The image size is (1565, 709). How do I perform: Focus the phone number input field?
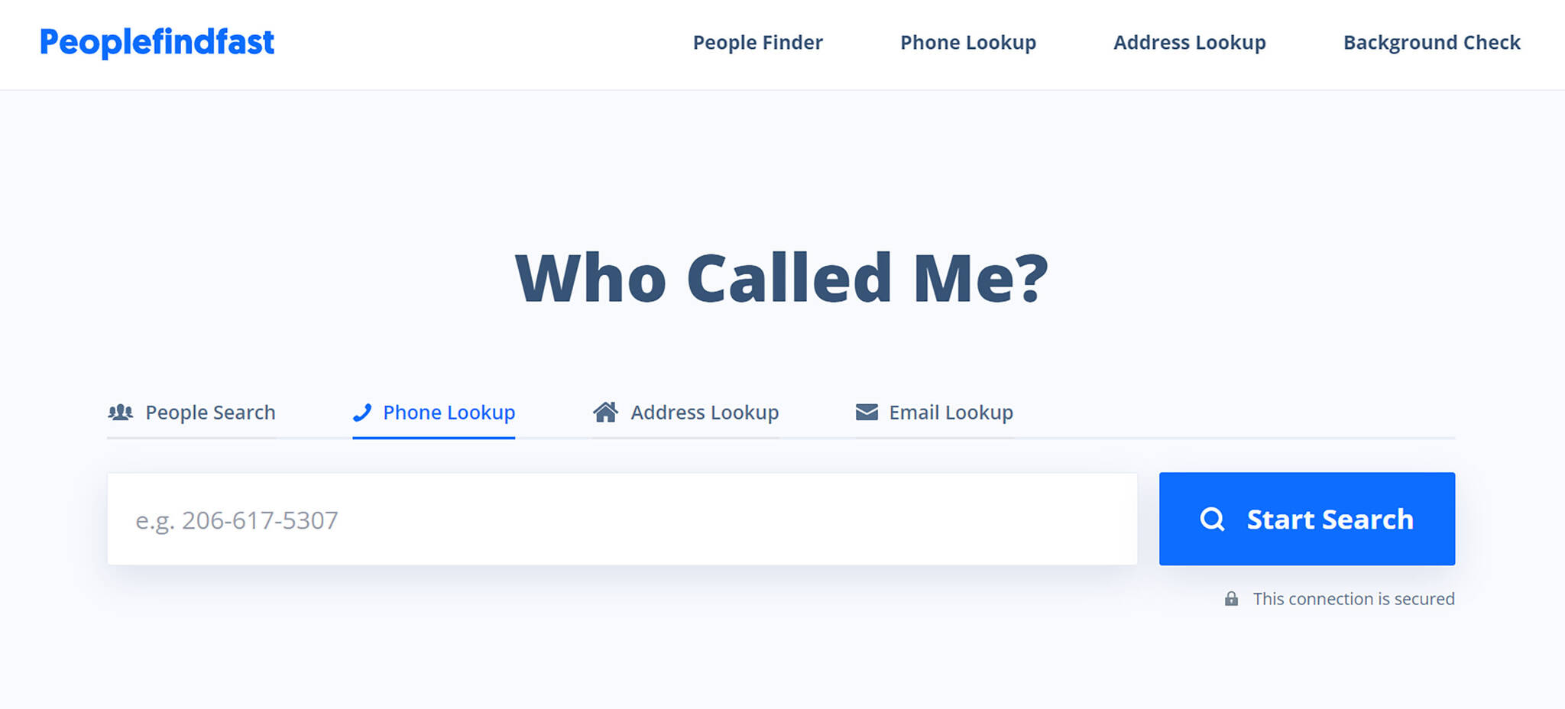pyautogui.click(x=622, y=519)
